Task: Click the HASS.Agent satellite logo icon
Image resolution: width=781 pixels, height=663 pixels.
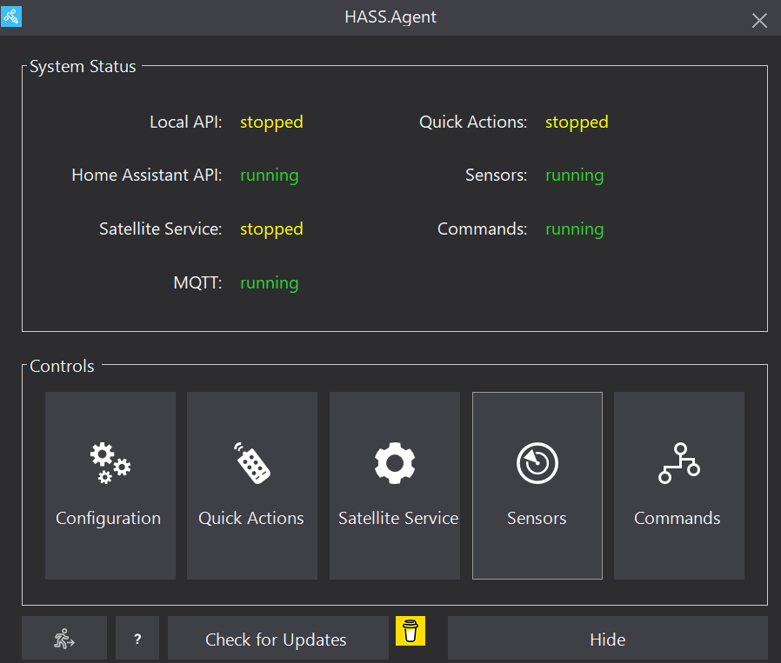Action: pyautogui.click(x=11, y=17)
